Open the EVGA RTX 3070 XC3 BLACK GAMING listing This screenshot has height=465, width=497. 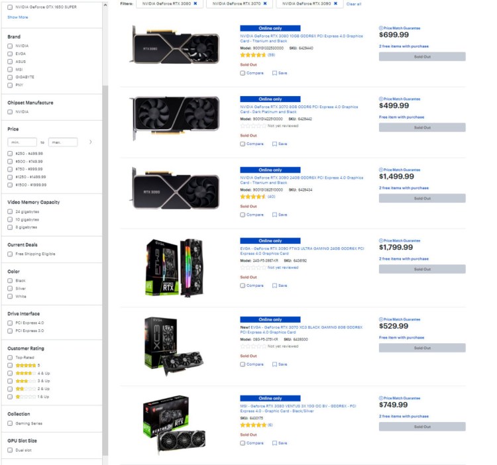pos(301,330)
